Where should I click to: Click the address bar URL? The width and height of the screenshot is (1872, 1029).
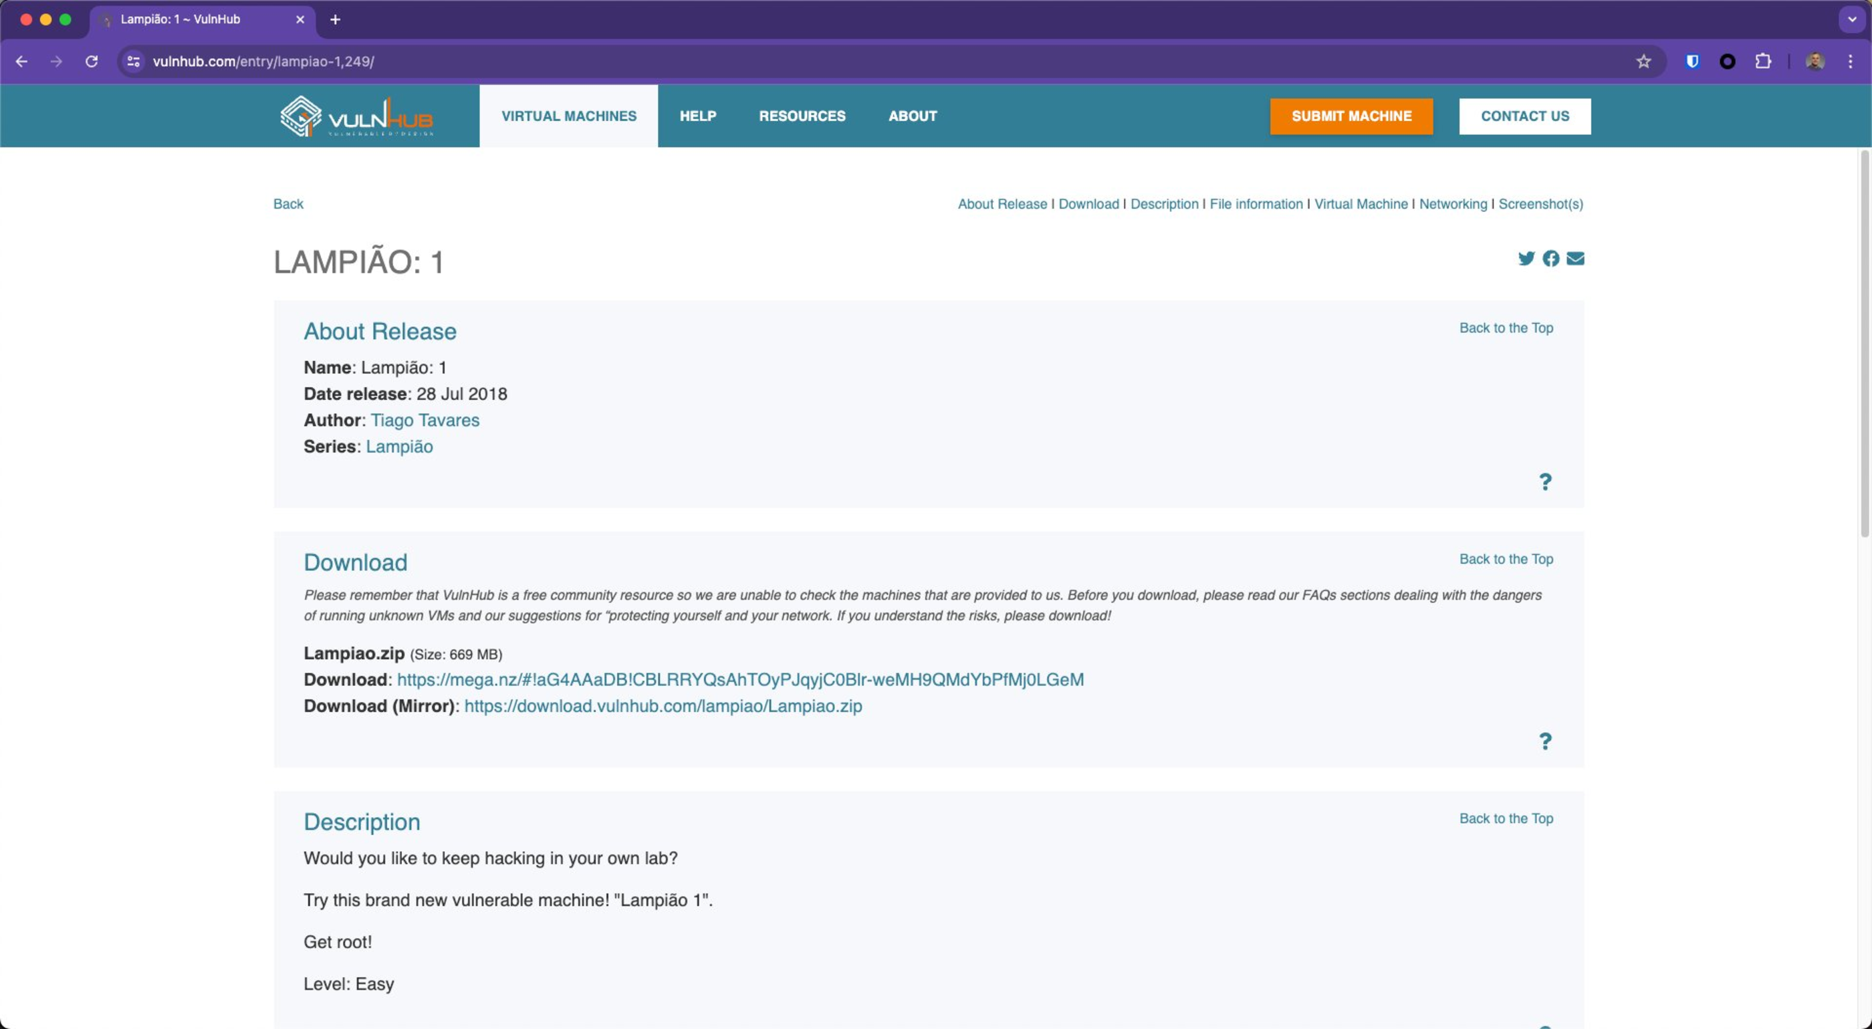264,62
